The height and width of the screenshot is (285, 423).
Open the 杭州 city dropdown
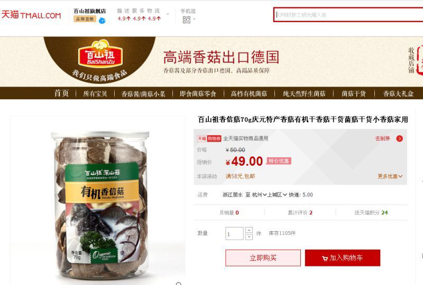coord(260,195)
